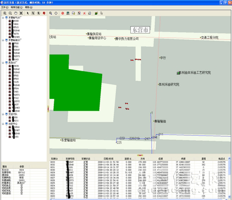Image resolution: width=232 pixels, height=200 pixels.
Task: Select the zoom out magnifier tool
Action: tap(10, 13)
